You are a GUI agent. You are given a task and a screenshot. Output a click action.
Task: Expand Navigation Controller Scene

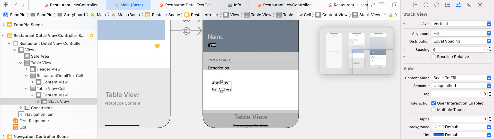[x=3, y=136]
